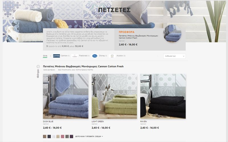This screenshot has width=228, height=142.
Task: Open the DUSK BLUE towel thumbnail
Action: click(x=66, y=96)
